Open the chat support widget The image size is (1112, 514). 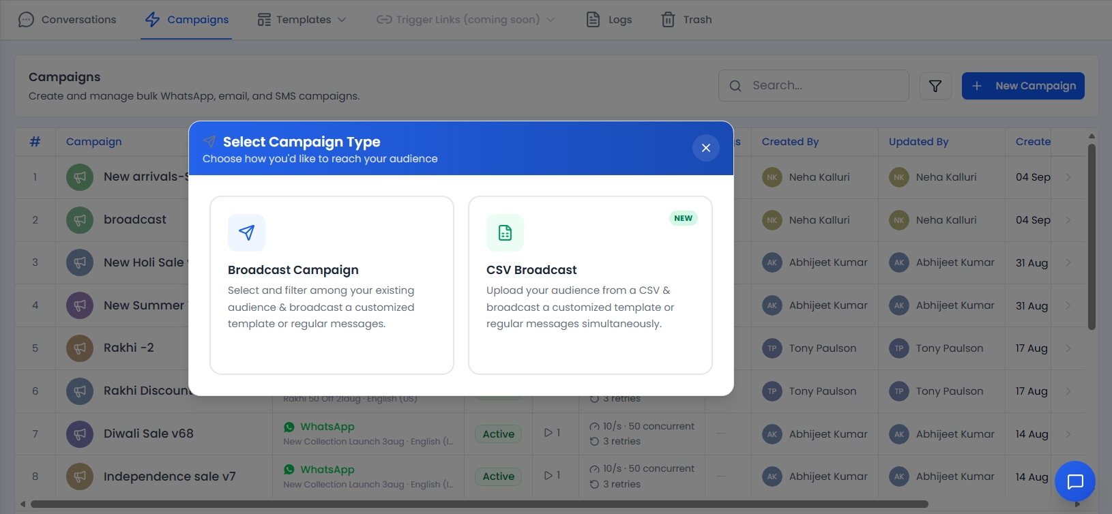pos(1075,481)
